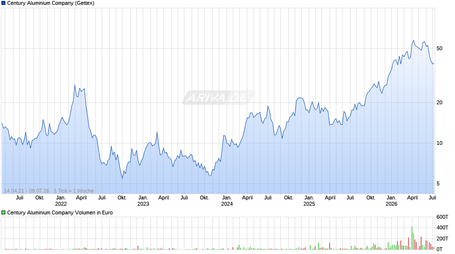Click the tallest green volume bar near April 2026

[412, 238]
